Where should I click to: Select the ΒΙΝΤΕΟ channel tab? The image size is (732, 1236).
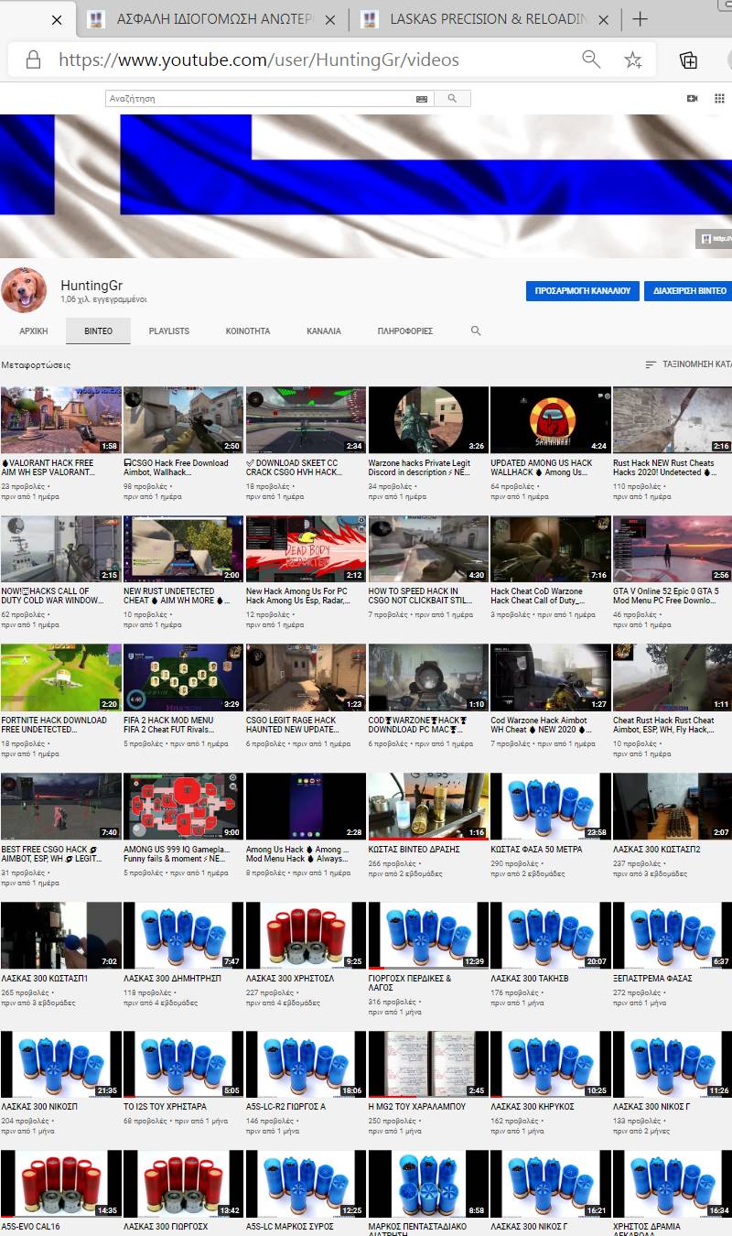pos(98,331)
